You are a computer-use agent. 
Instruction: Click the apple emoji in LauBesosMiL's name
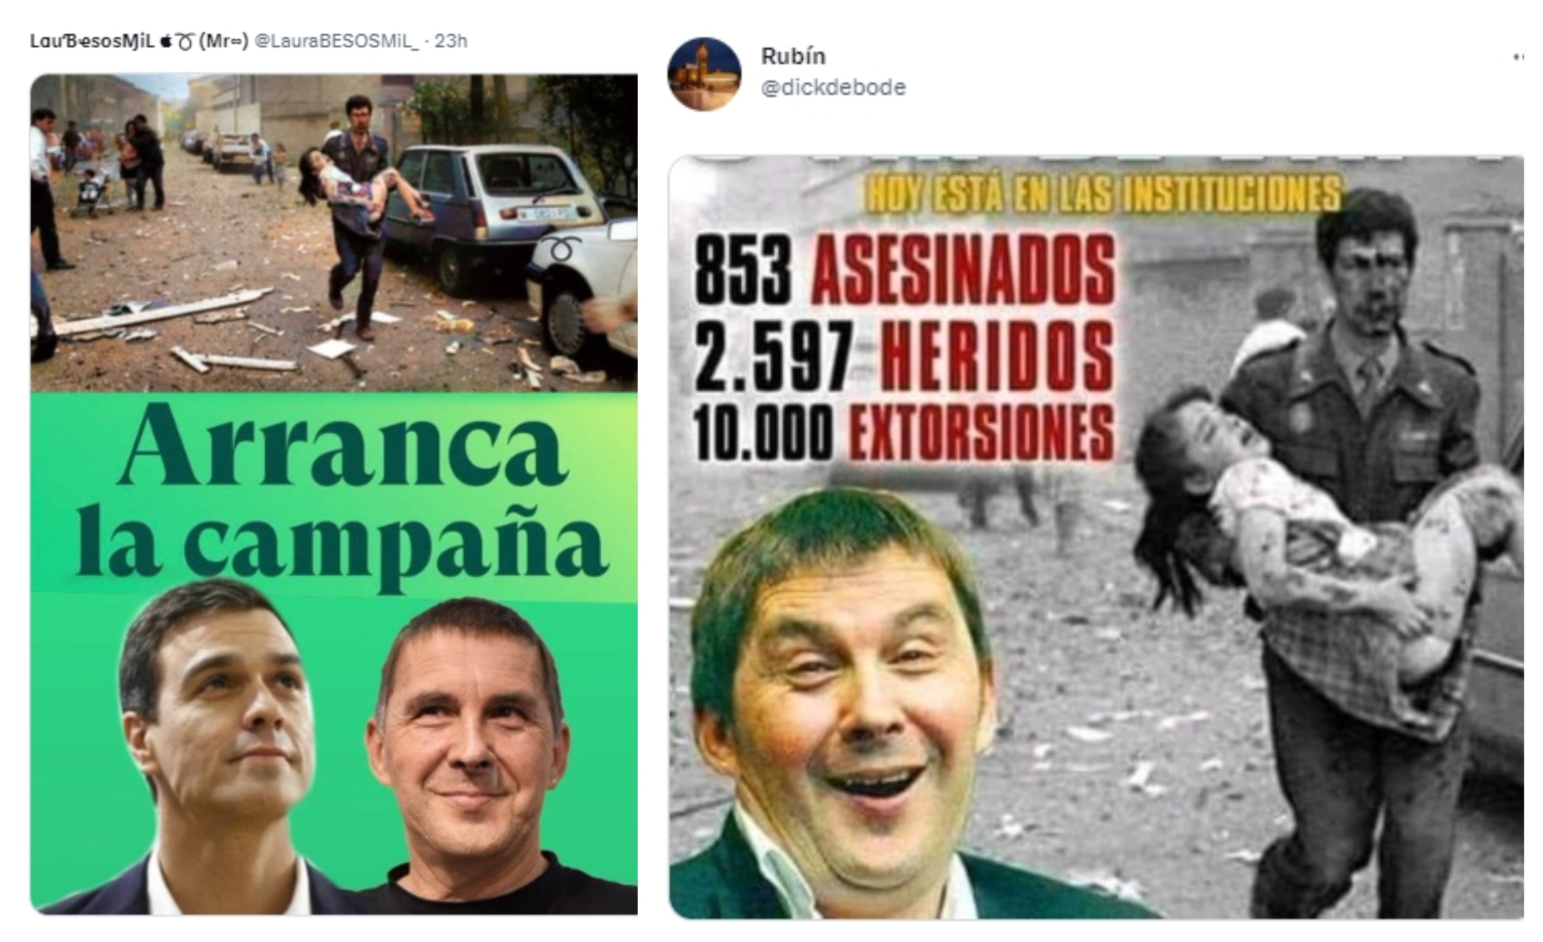click(x=166, y=41)
